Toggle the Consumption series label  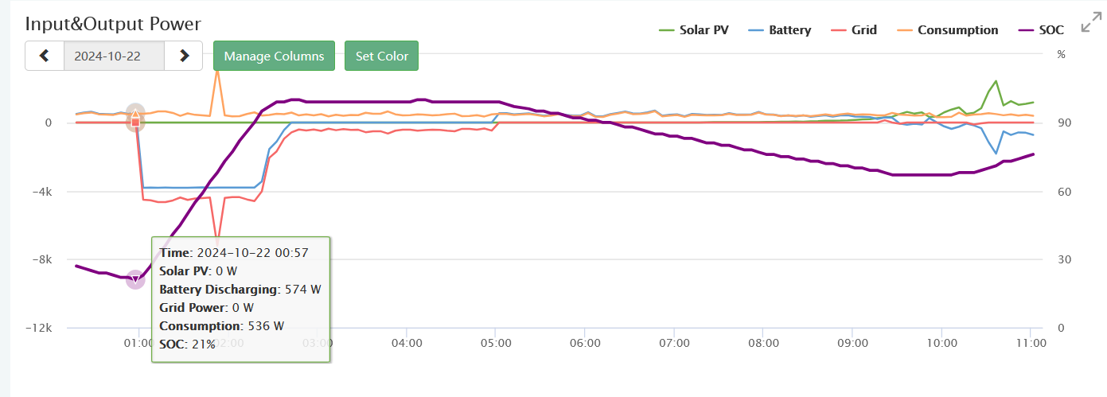957,30
